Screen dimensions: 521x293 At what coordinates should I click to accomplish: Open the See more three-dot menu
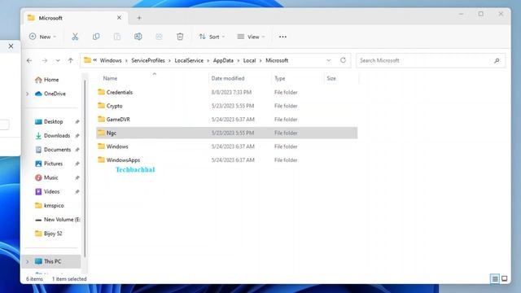coord(282,37)
